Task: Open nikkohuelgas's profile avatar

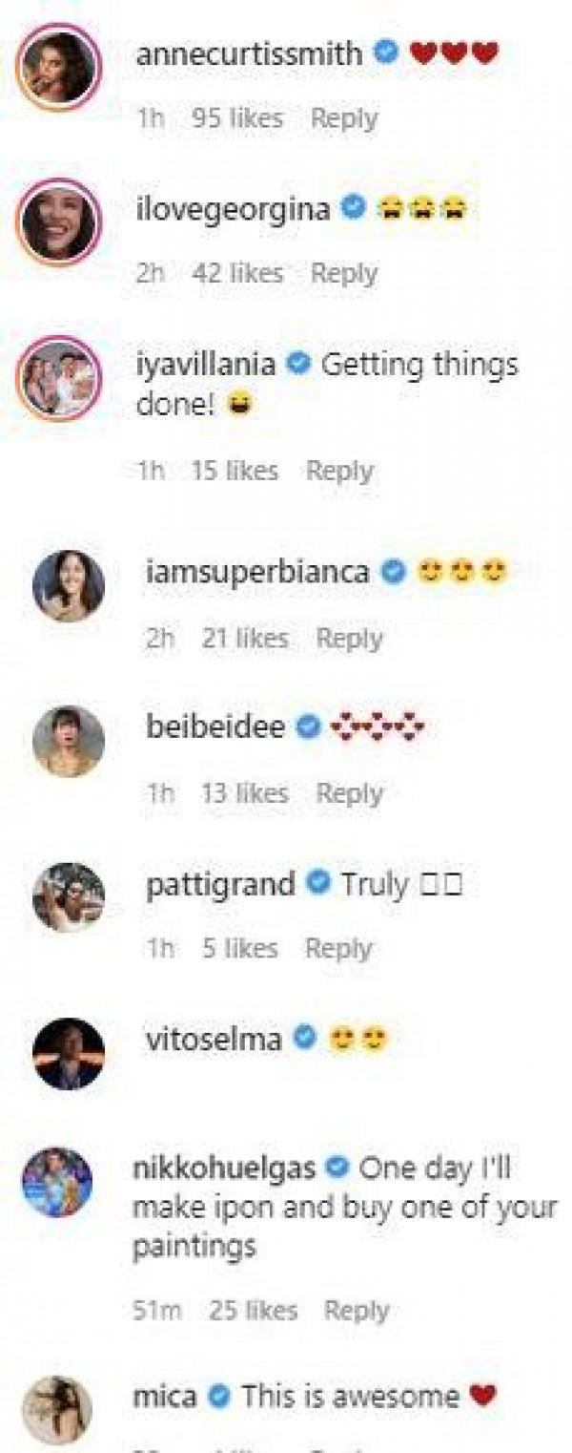Action: coord(57,1183)
